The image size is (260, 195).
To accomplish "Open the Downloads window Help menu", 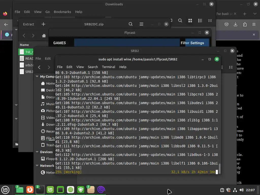I will click(78, 12).
